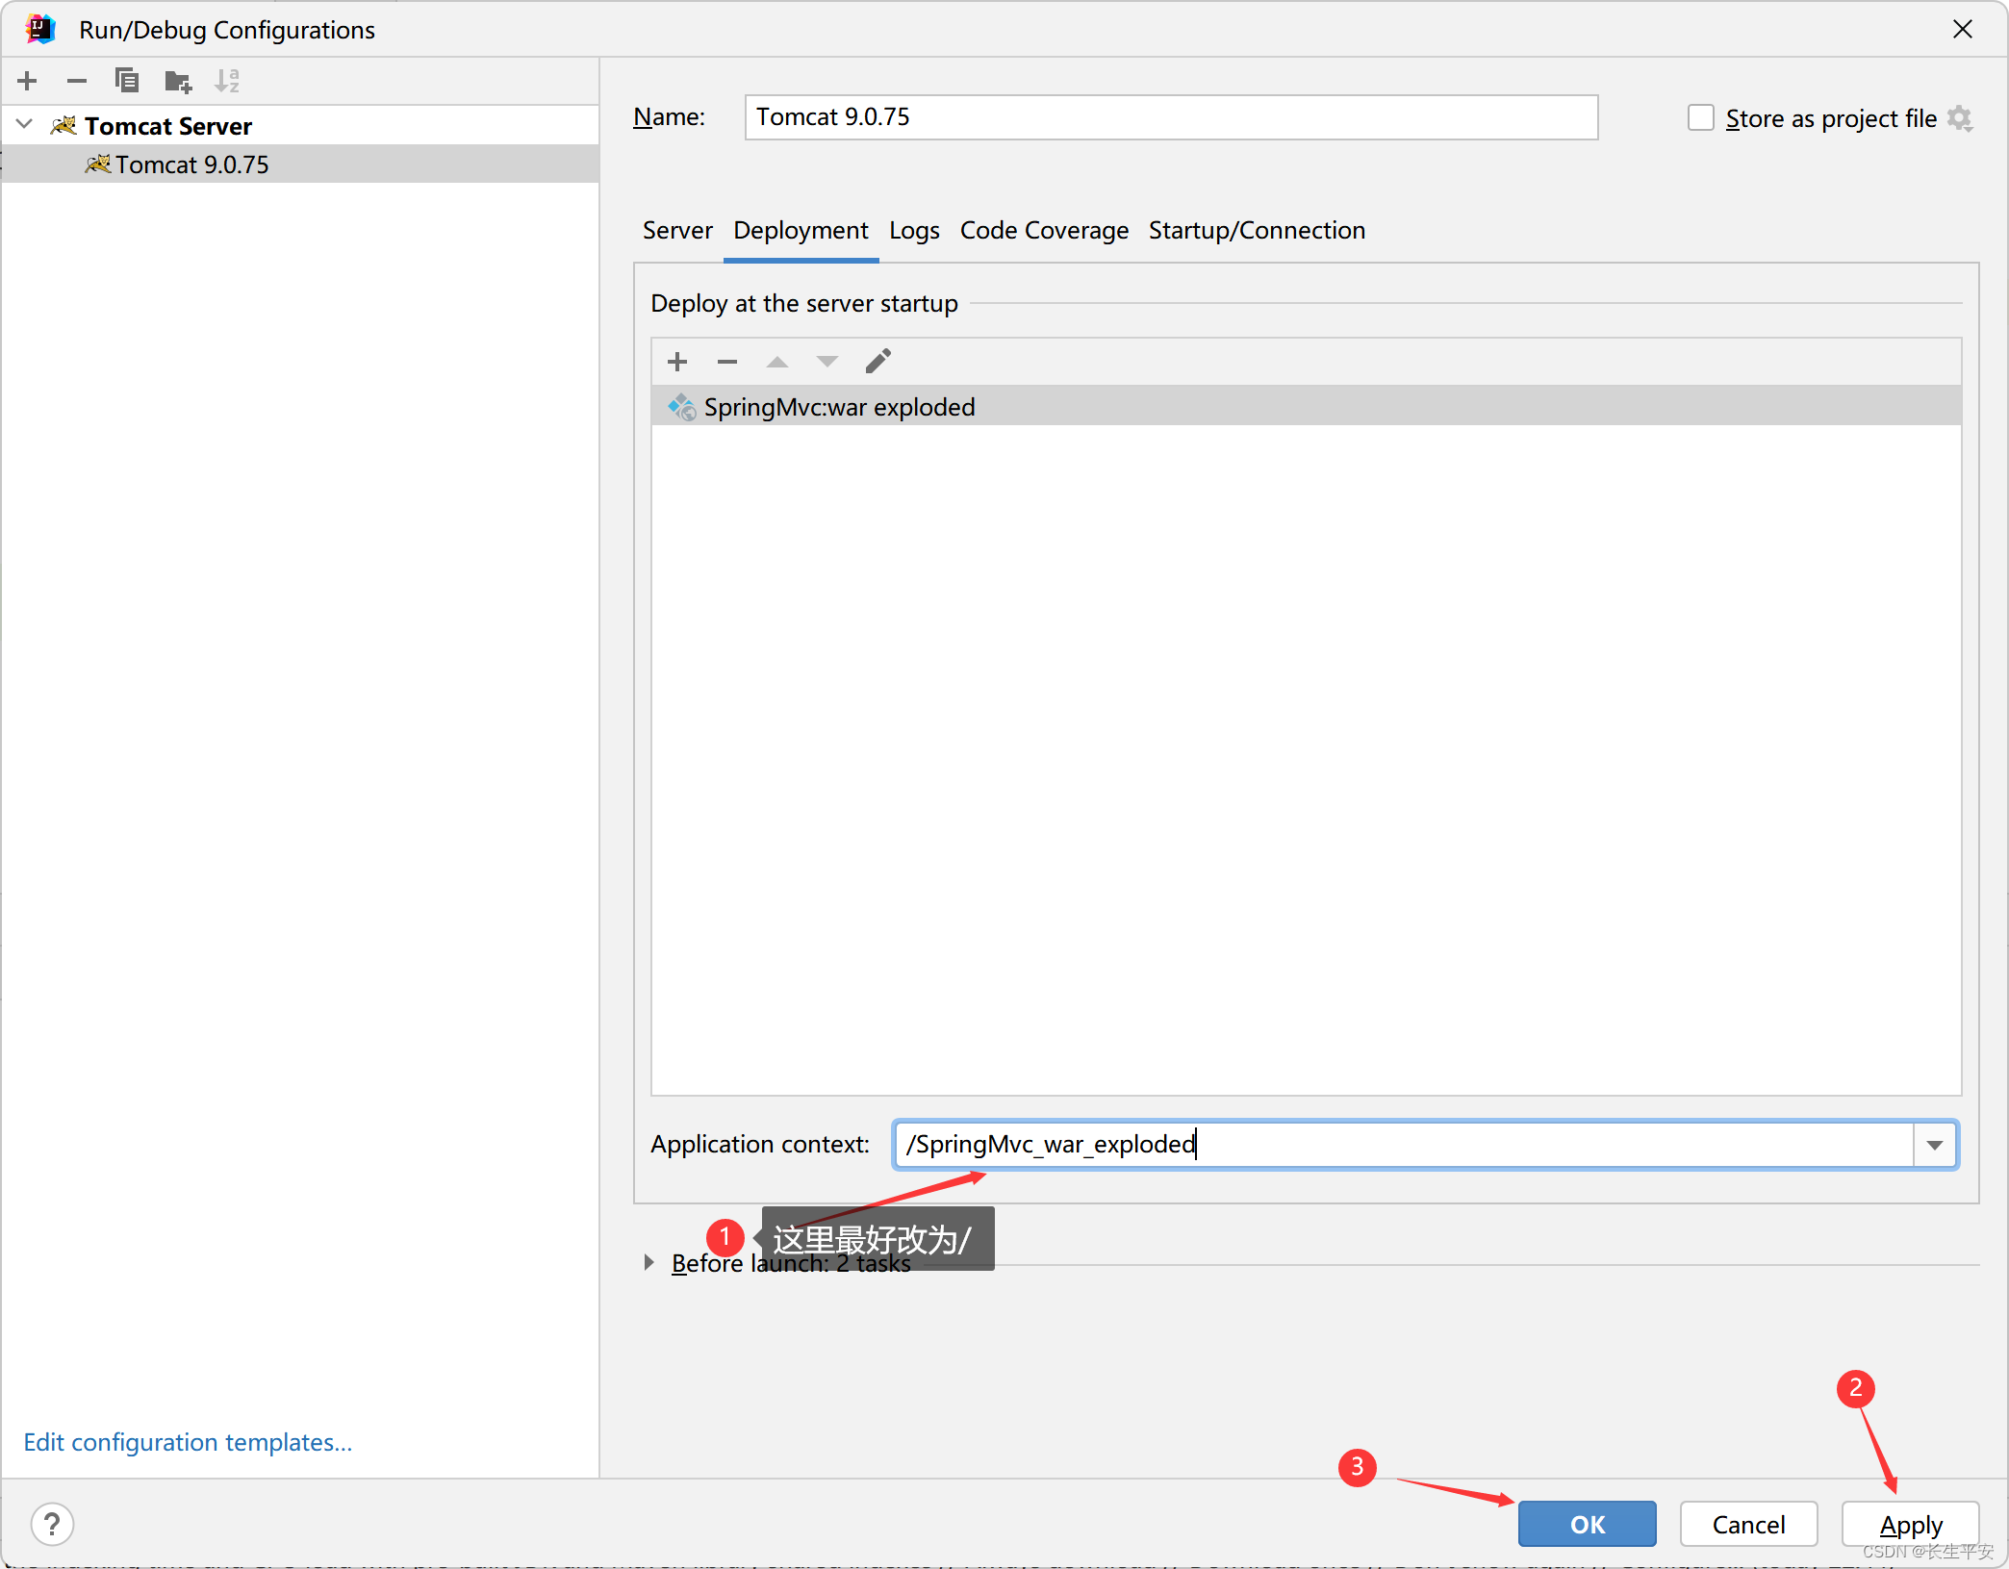Sort configurations alphabetically
The width and height of the screenshot is (2009, 1569).
tap(228, 81)
